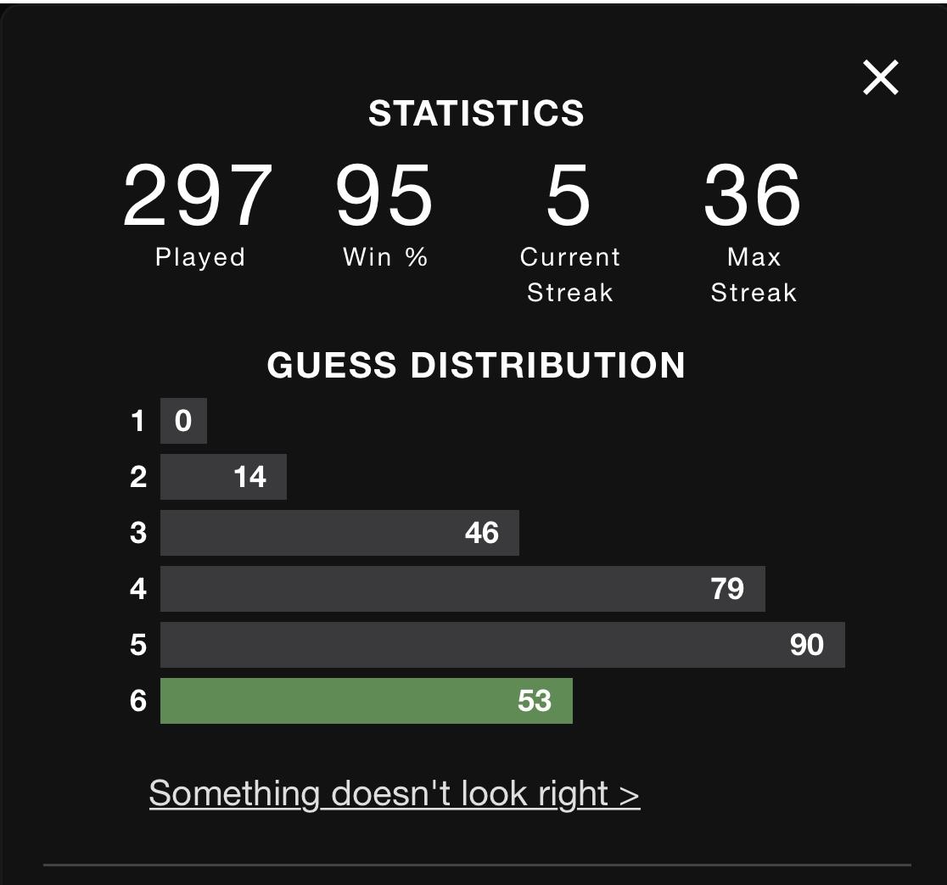
Task: Click the "Played" label
Action: pos(200,257)
